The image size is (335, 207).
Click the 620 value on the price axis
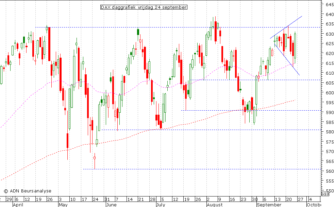pyautogui.click(x=330, y=53)
